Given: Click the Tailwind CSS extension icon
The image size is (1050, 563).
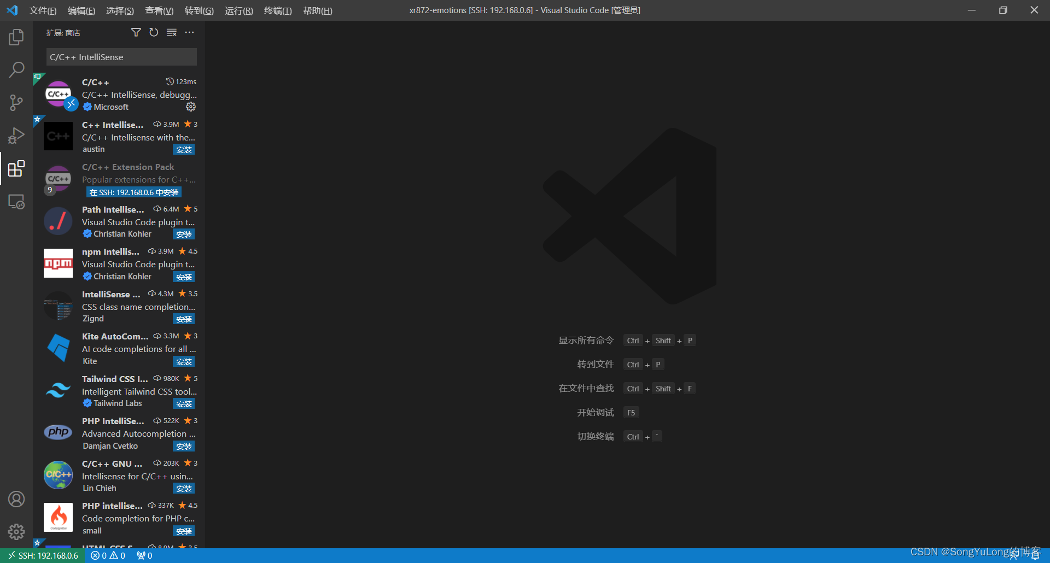Looking at the screenshot, I should (x=59, y=390).
